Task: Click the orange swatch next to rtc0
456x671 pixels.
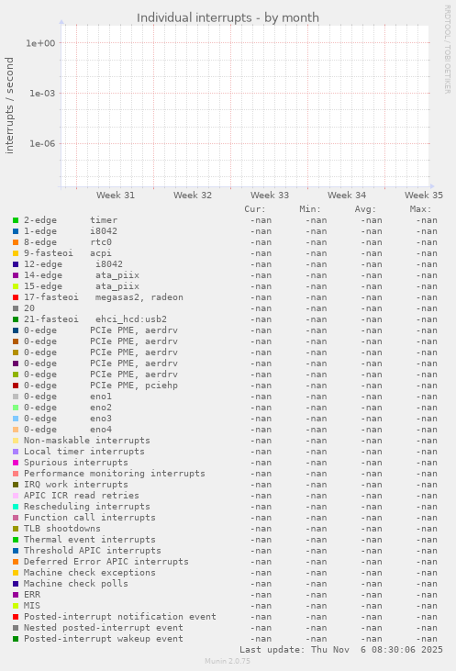Action: click(16, 242)
